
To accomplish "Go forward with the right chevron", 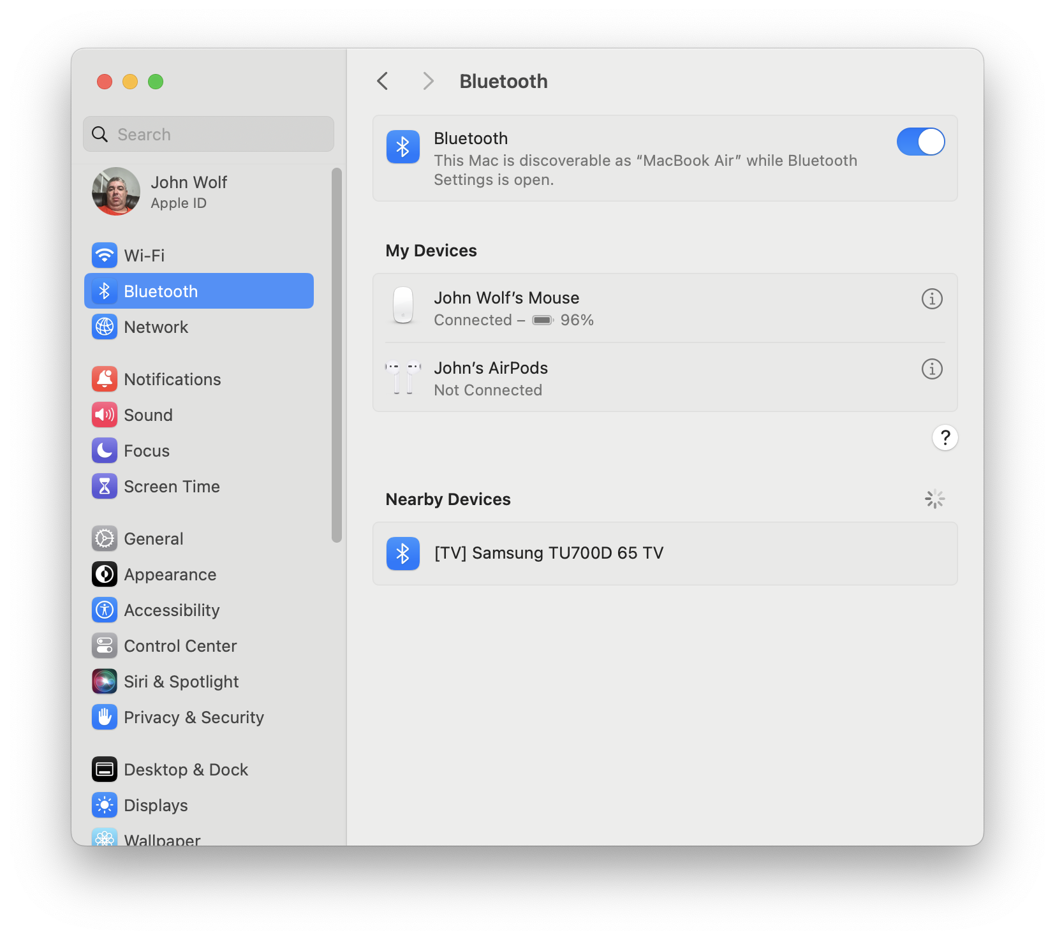I will click(x=428, y=81).
